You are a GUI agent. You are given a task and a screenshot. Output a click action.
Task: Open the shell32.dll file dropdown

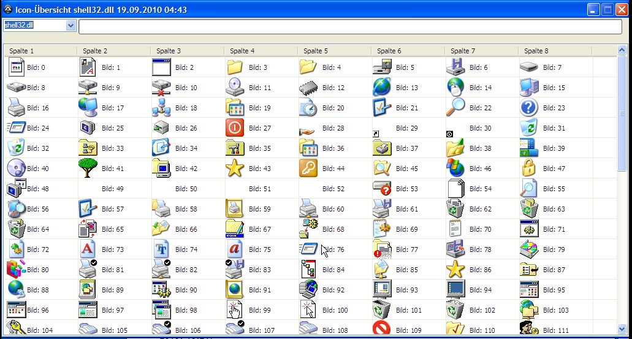click(x=70, y=26)
